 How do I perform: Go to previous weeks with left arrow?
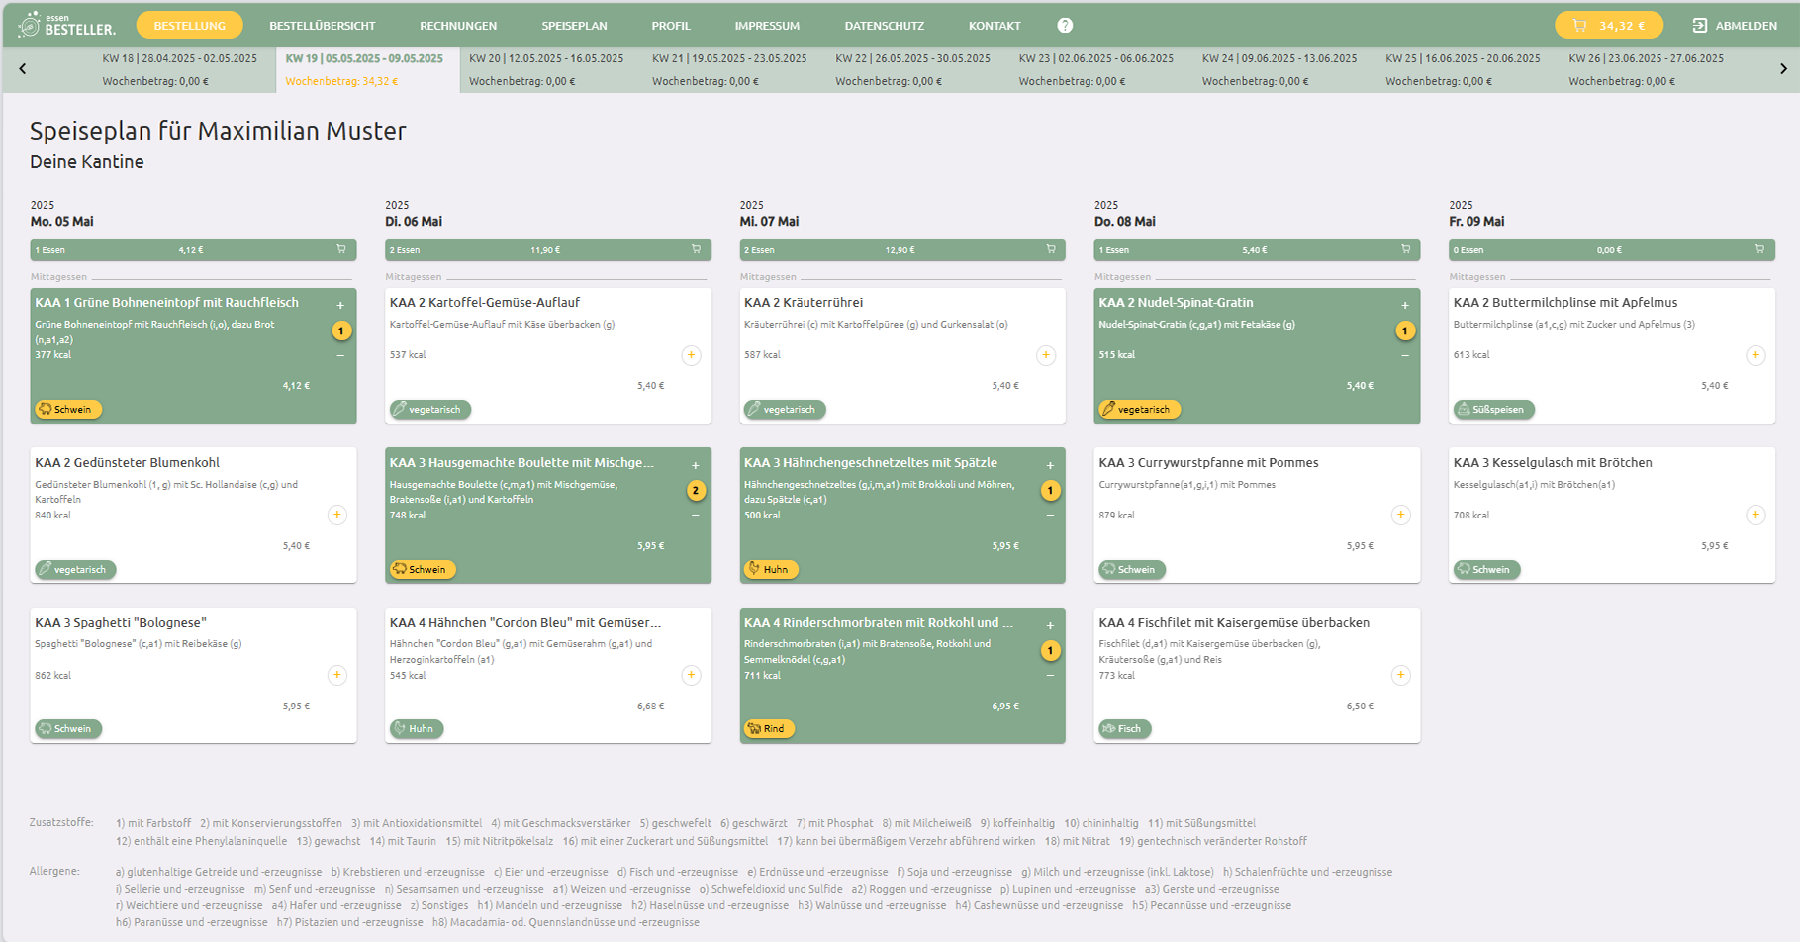click(x=23, y=68)
